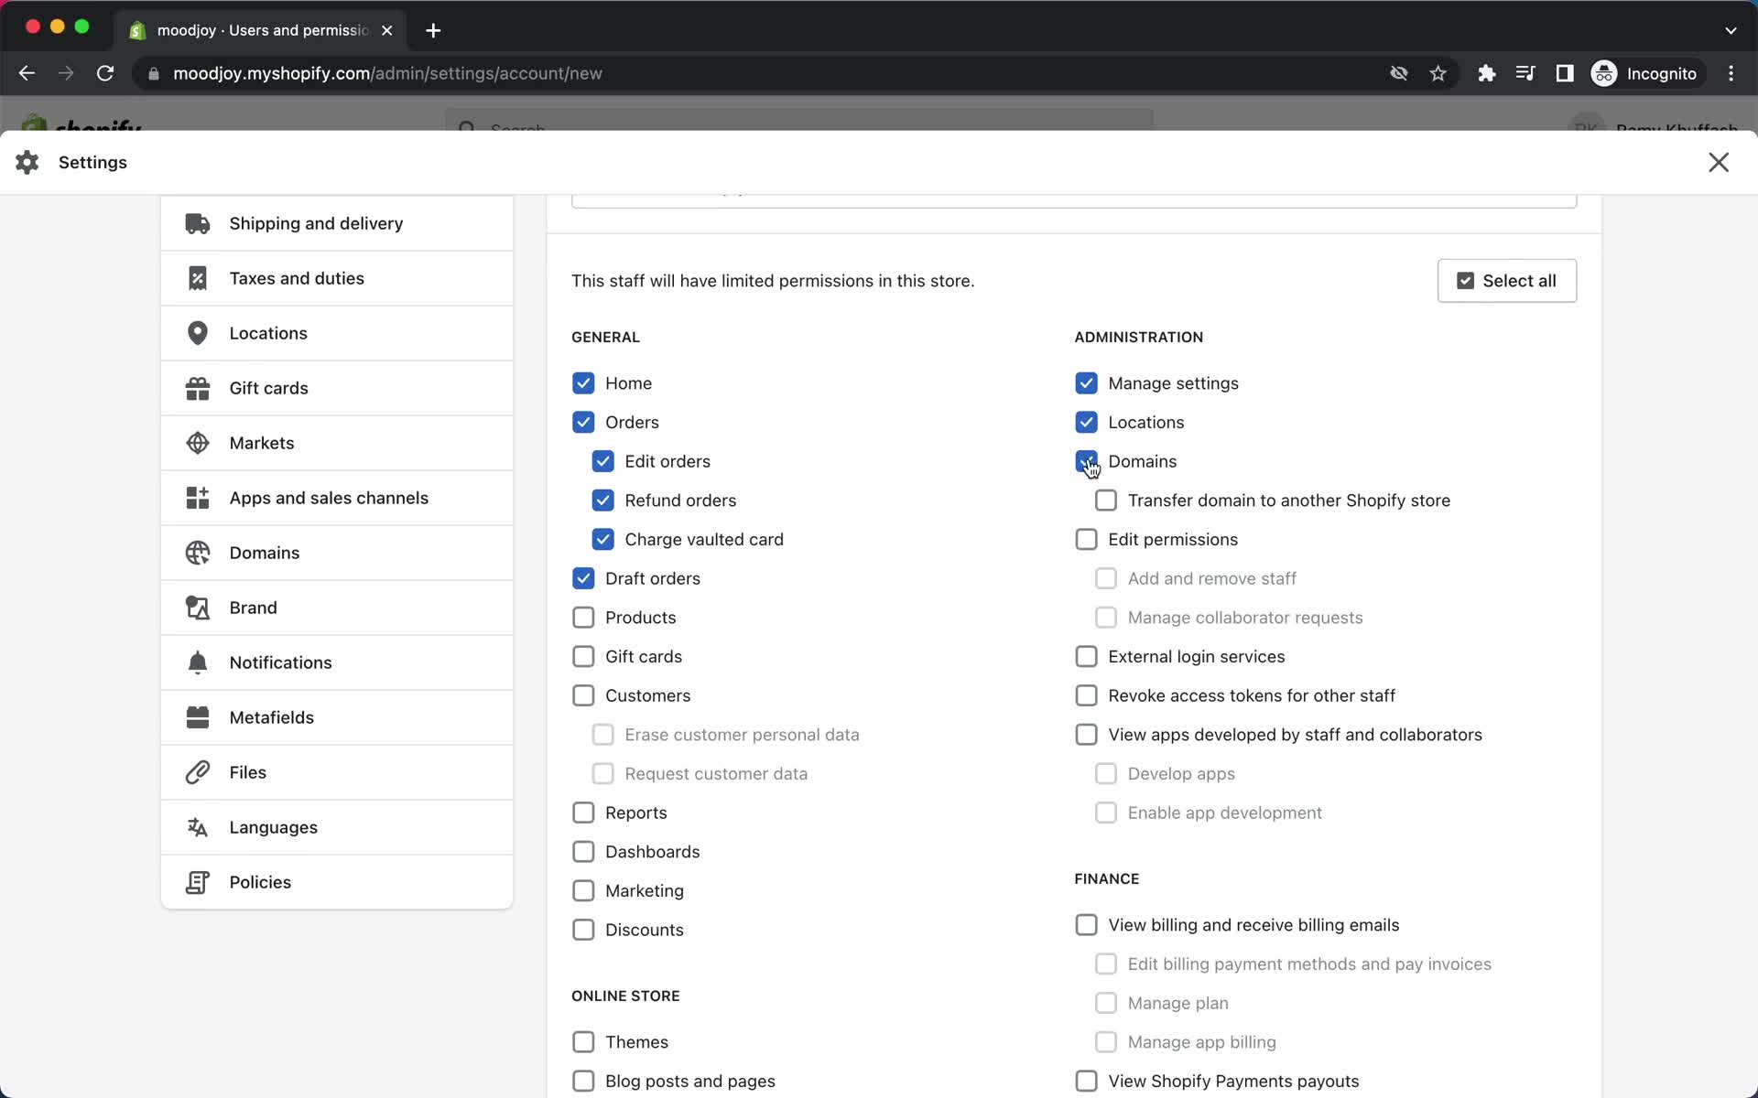
Task: Click the Notifications bell icon
Action: [x=196, y=662]
